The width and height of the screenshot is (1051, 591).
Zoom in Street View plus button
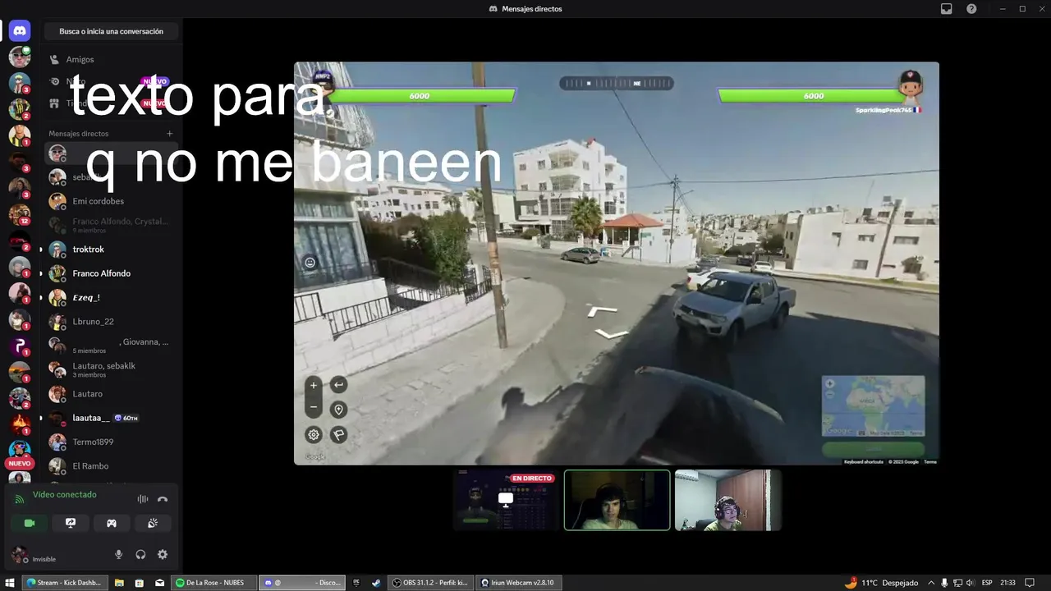[313, 385]
